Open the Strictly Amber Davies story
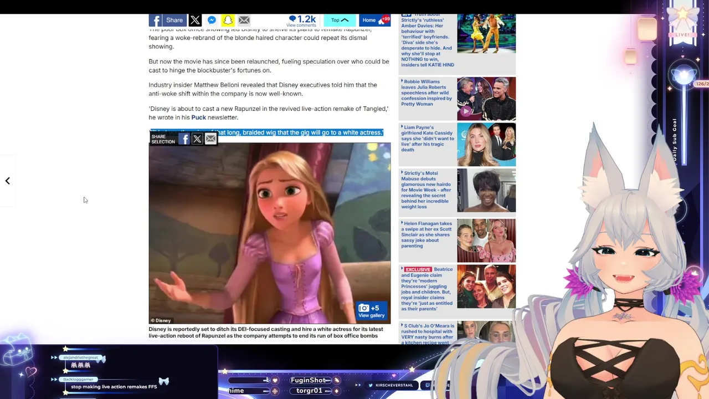 pos(427,41)
